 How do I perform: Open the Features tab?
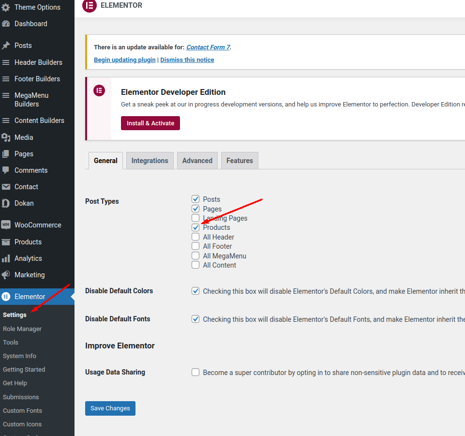point(240,161)
